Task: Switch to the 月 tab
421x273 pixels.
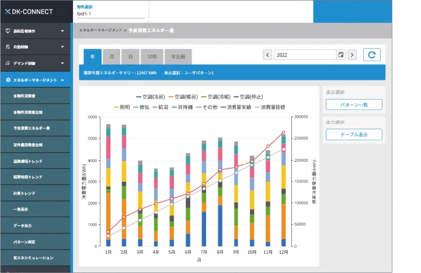Action: [111, 56]
